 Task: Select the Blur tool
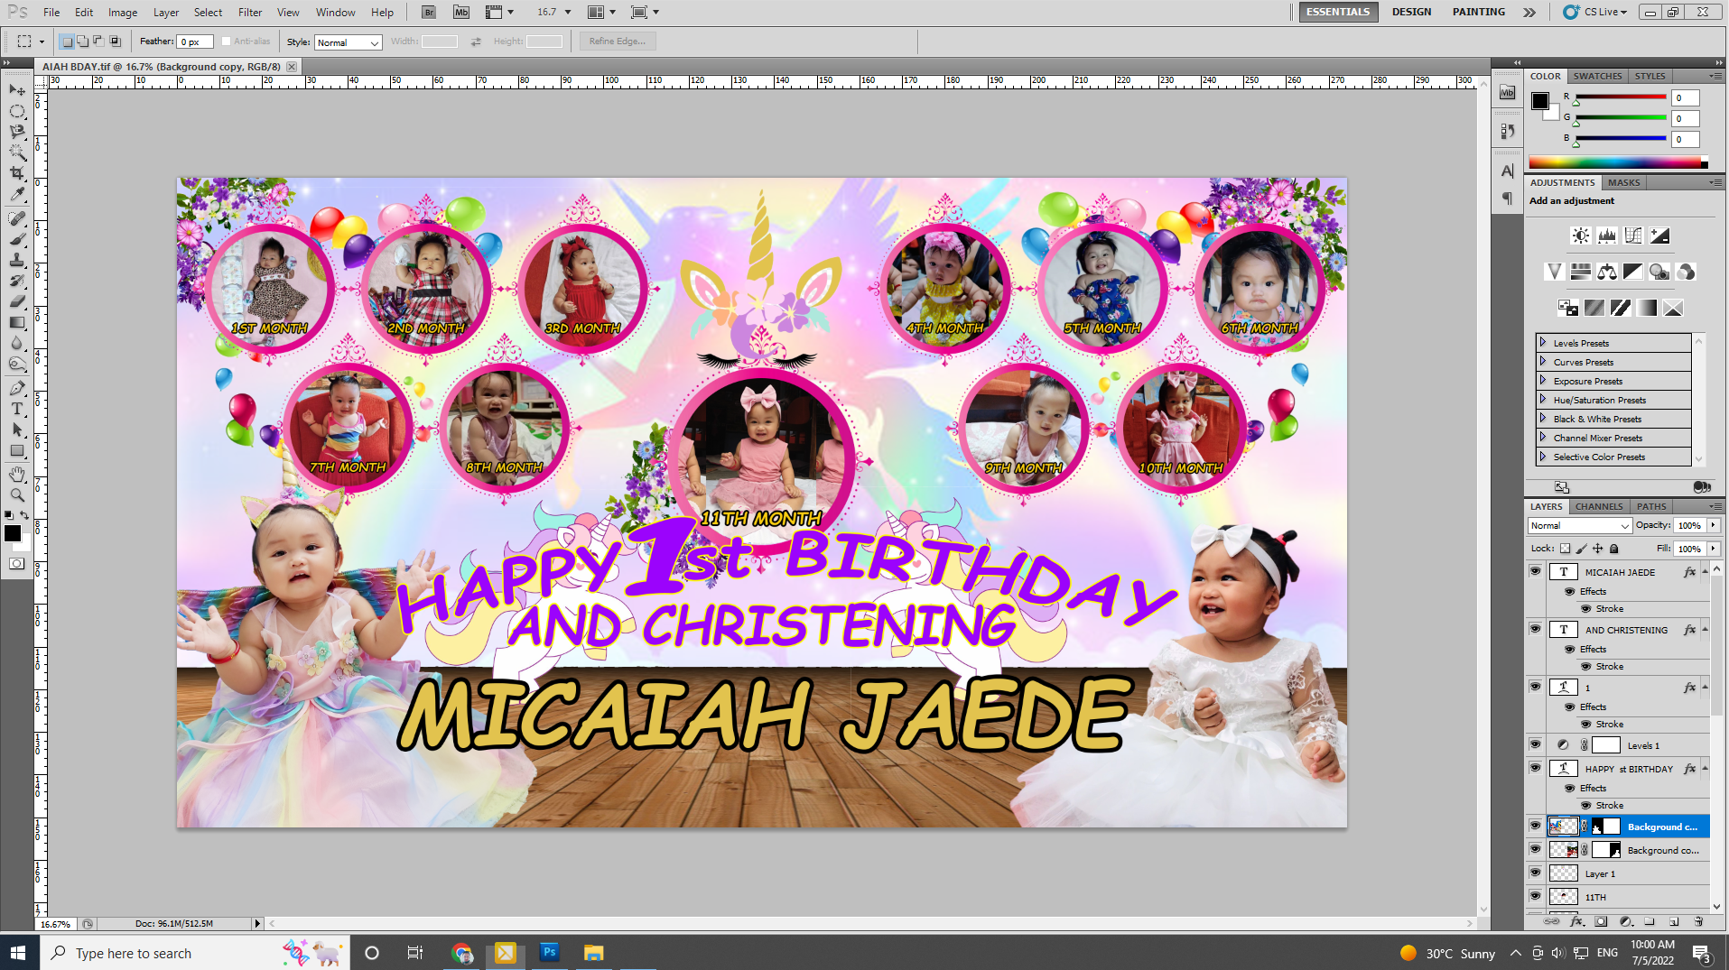pos(17,343)
